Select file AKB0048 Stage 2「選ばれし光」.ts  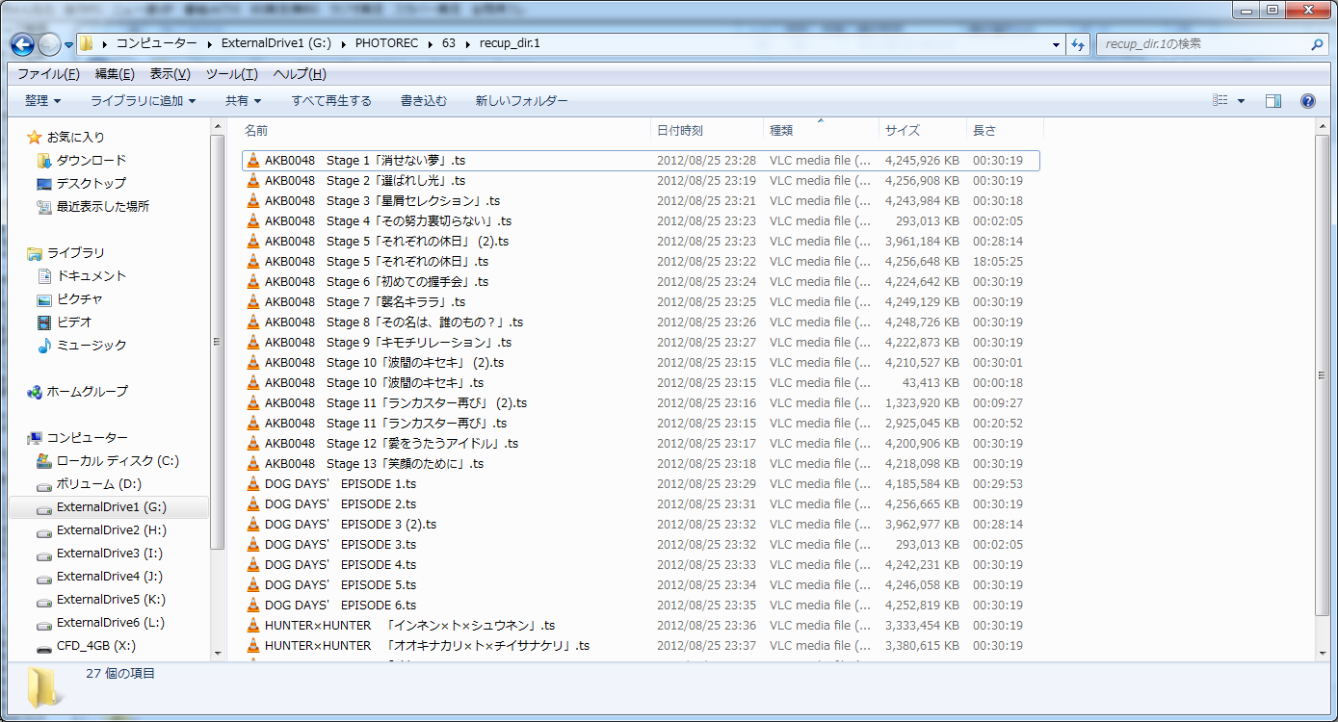(641, 181)
